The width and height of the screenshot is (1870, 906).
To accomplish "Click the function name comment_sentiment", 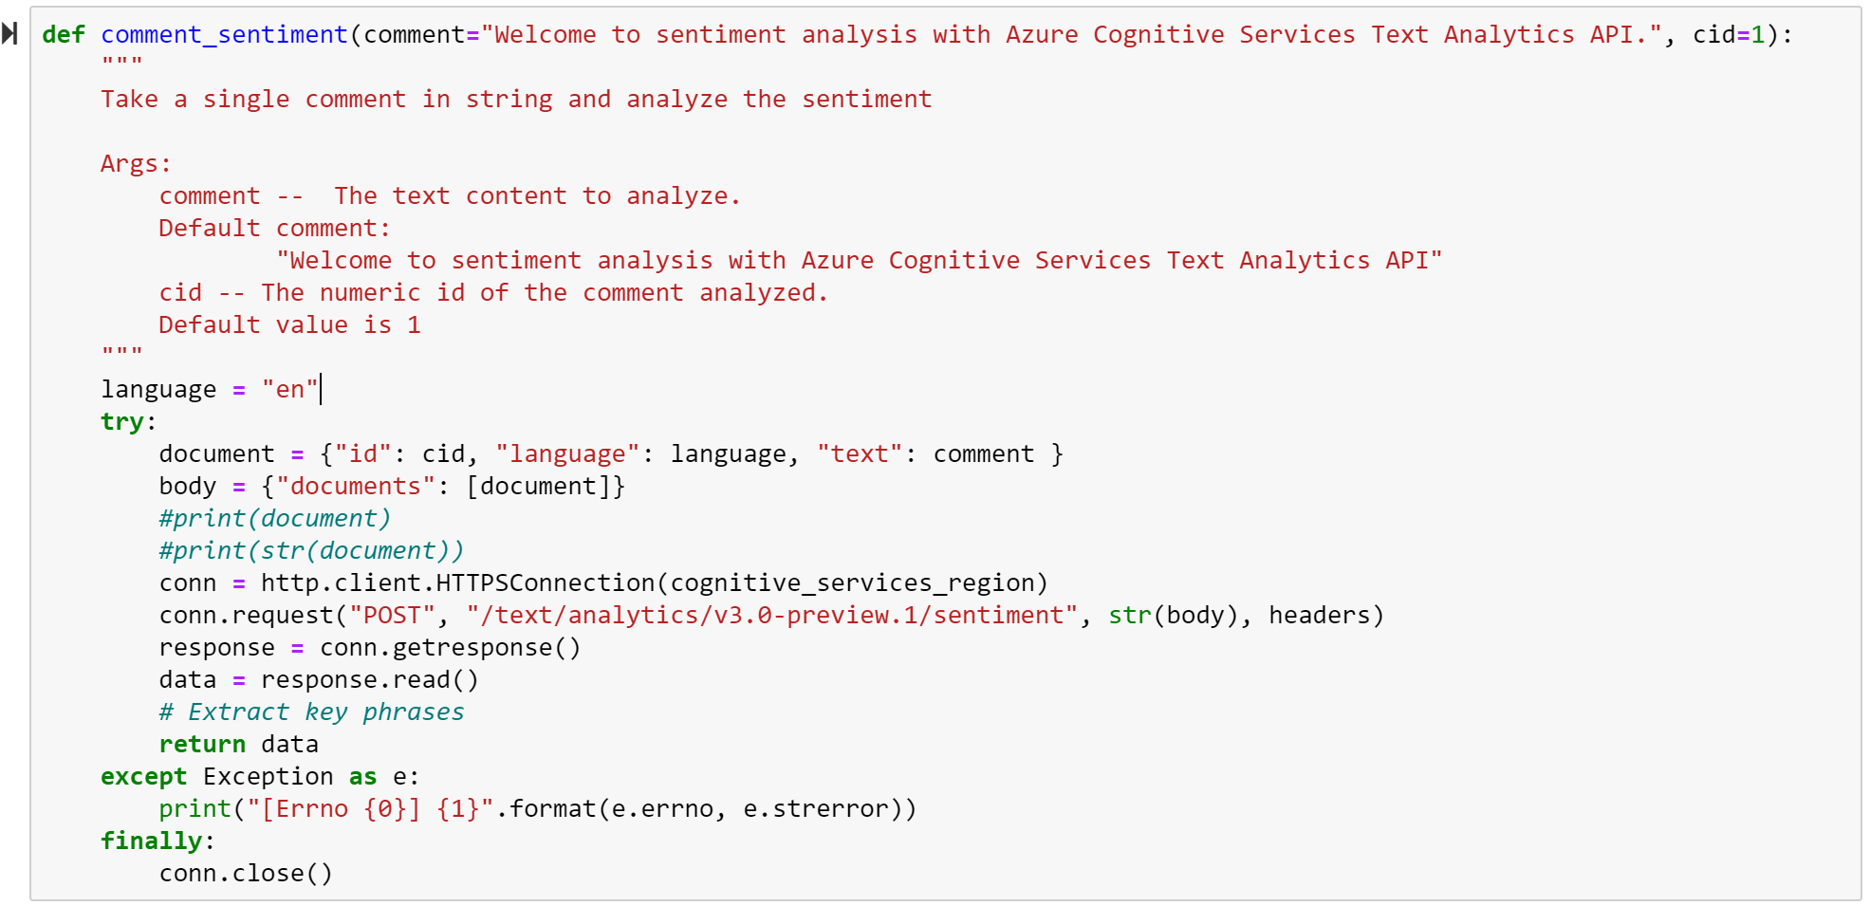I will [224, 35].
